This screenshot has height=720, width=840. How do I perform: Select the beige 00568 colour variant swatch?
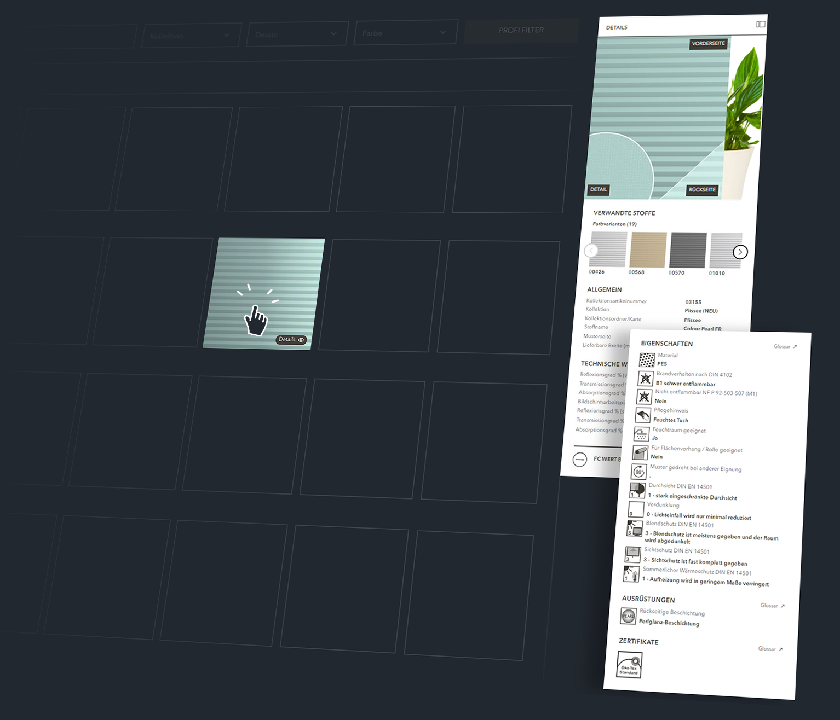[649, 250]
